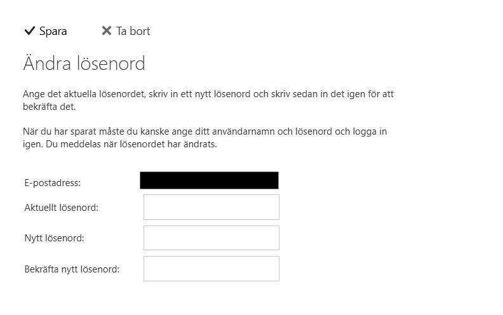Image resolution: width=503 pixels, height=315 pixels.
Task: Click the X icon beside Ta bort
Action: click(x=107, y=30)
